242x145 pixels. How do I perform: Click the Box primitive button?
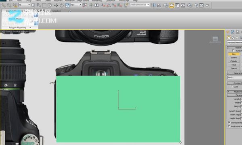234,54
